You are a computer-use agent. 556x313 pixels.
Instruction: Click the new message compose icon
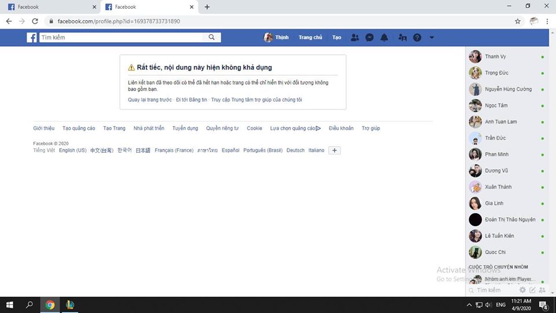coord(532,290)
